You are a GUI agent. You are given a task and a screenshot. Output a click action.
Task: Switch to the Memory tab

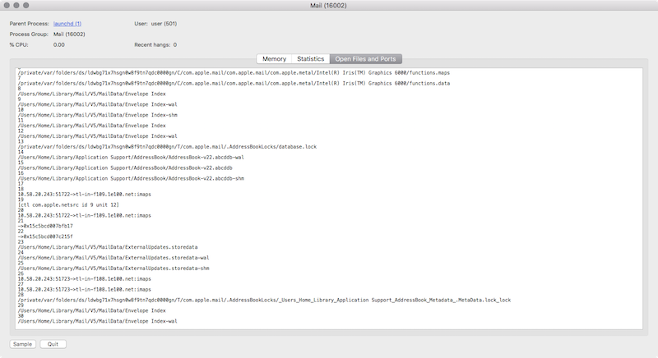[274, 59]
